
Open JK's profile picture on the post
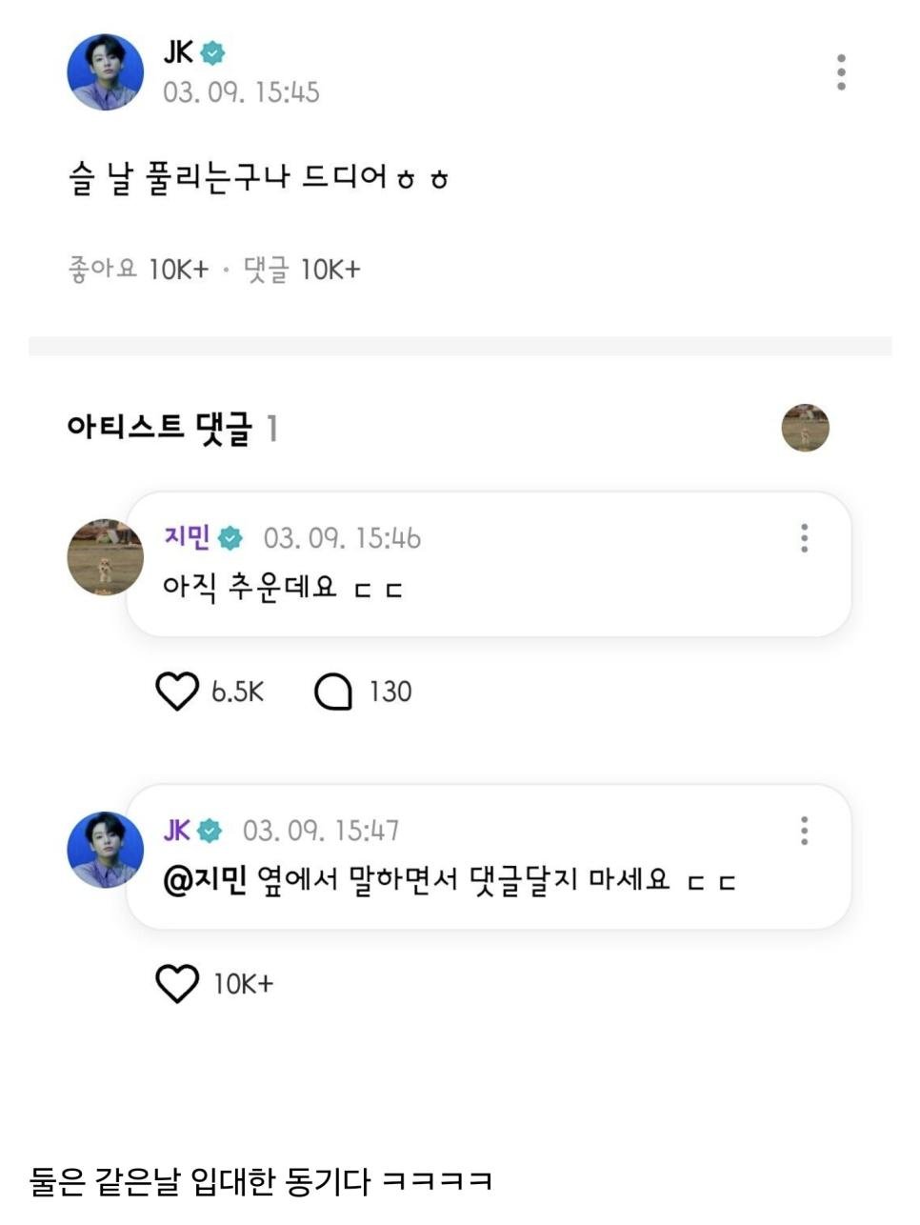click(x=105, y=72)
